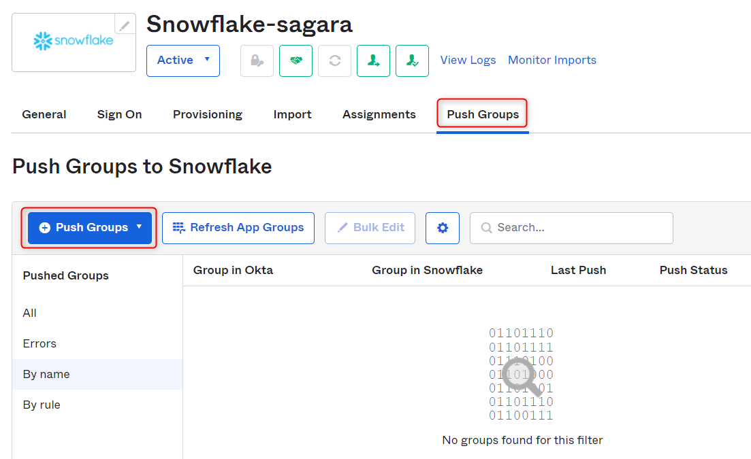Click the Snowflake-sagara app title
Screen dimensions: 751x459
249,25
